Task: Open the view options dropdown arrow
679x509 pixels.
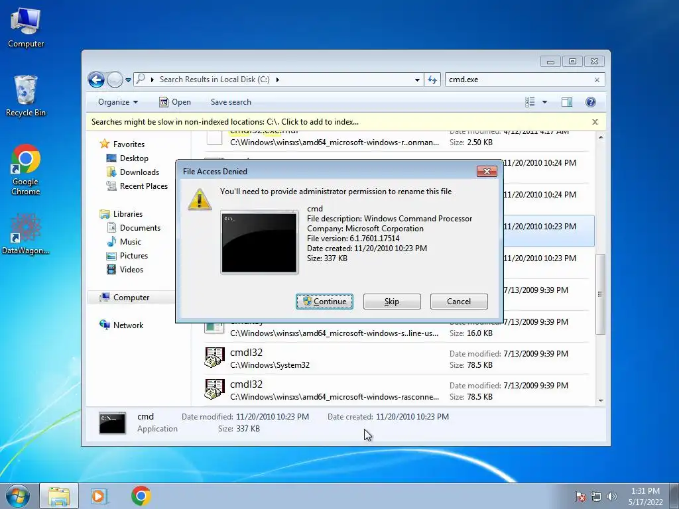Action: point(545,102)
